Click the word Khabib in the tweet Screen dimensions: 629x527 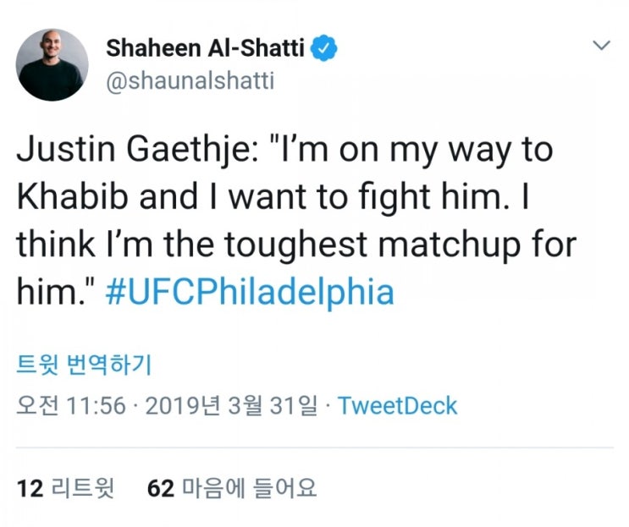[x=72, y=196]
